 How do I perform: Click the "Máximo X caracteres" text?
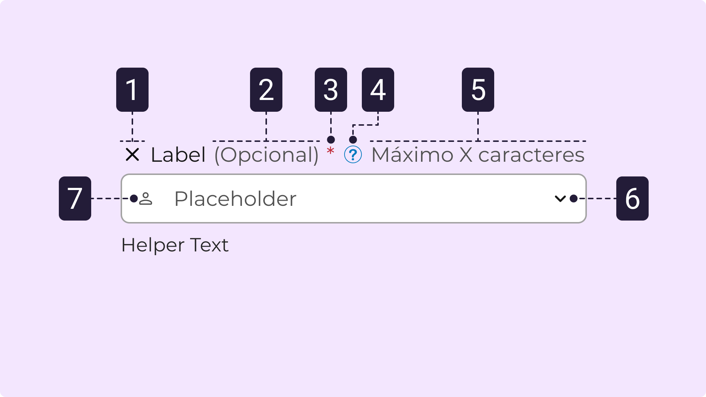click(x=478, y=155)
